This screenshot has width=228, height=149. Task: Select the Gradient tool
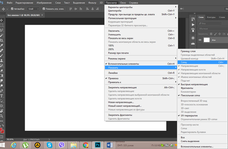(x=1, y=76)
